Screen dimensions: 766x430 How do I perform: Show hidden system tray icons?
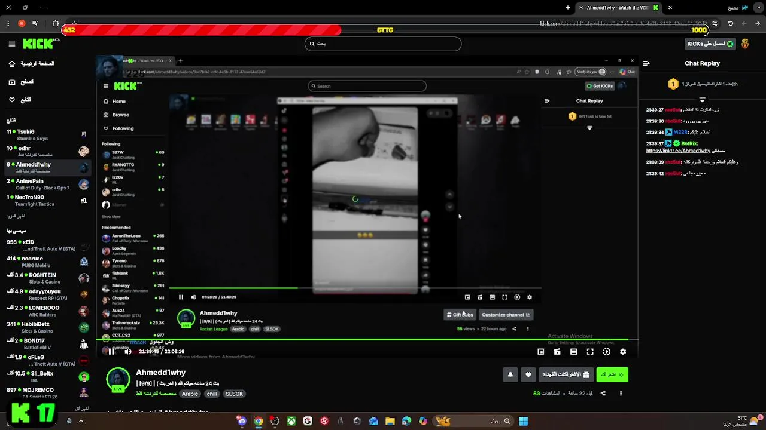[81, 421]
